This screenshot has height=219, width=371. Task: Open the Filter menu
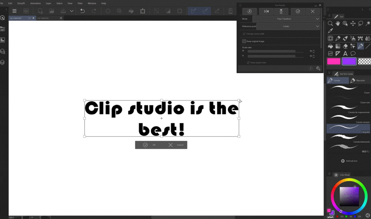(80, 3)
